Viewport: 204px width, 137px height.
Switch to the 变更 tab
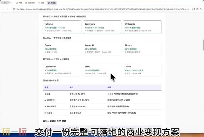click(x=41, y=3)
